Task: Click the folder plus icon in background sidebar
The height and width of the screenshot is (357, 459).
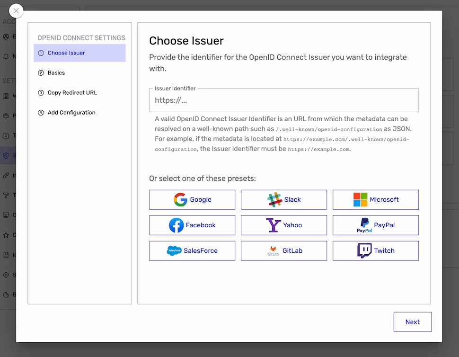Action: click(x=6, y=135)
